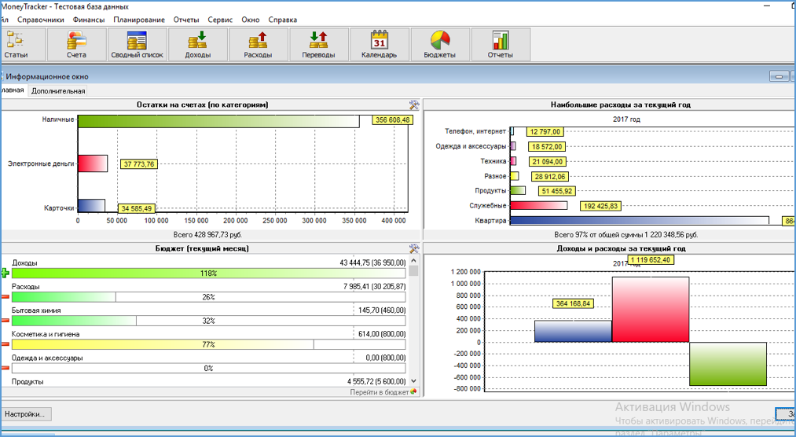The width and height of the screenshot is (796, 437).
Task: Click the budget list scrollbar down arrow
Action: point(414,381)
